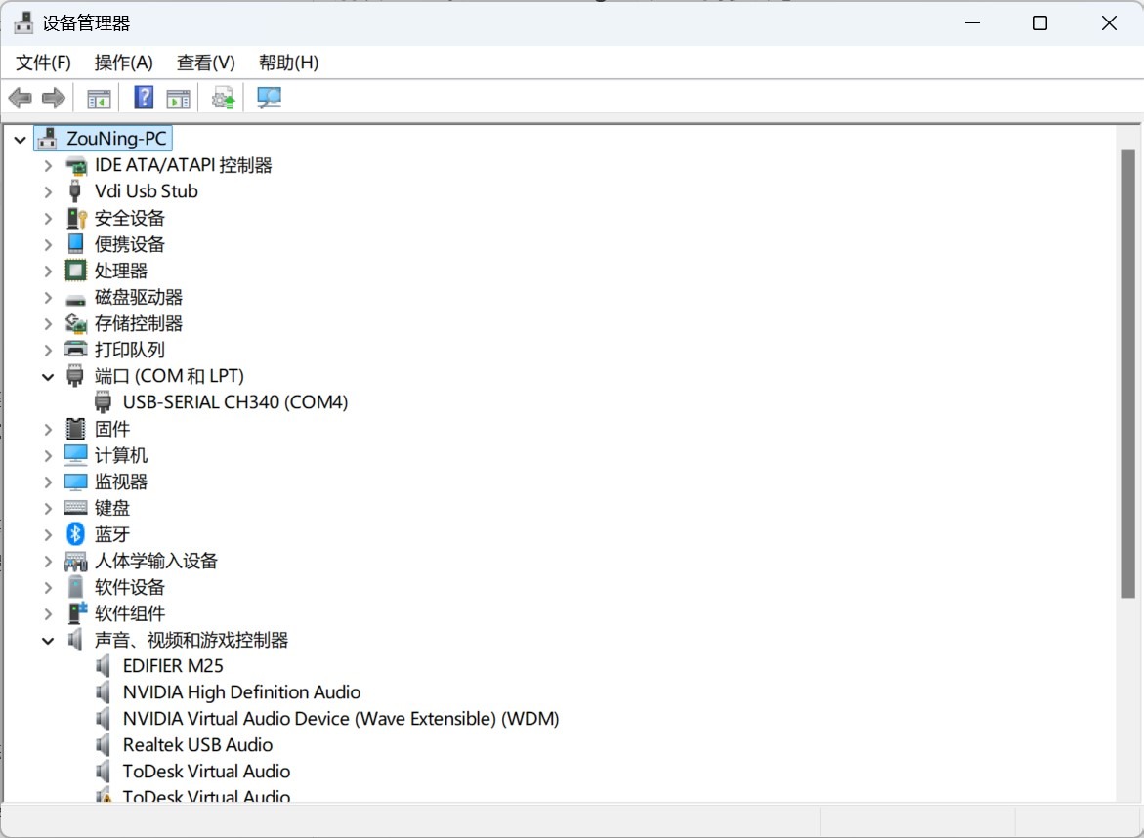This screenshot has width=1144, height=838.
Task: Expand the 监视器 category
Action: pos(48,482)
